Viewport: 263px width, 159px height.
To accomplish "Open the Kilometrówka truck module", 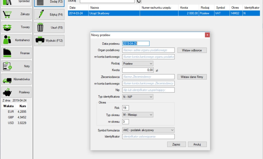I will pos(16,79).
